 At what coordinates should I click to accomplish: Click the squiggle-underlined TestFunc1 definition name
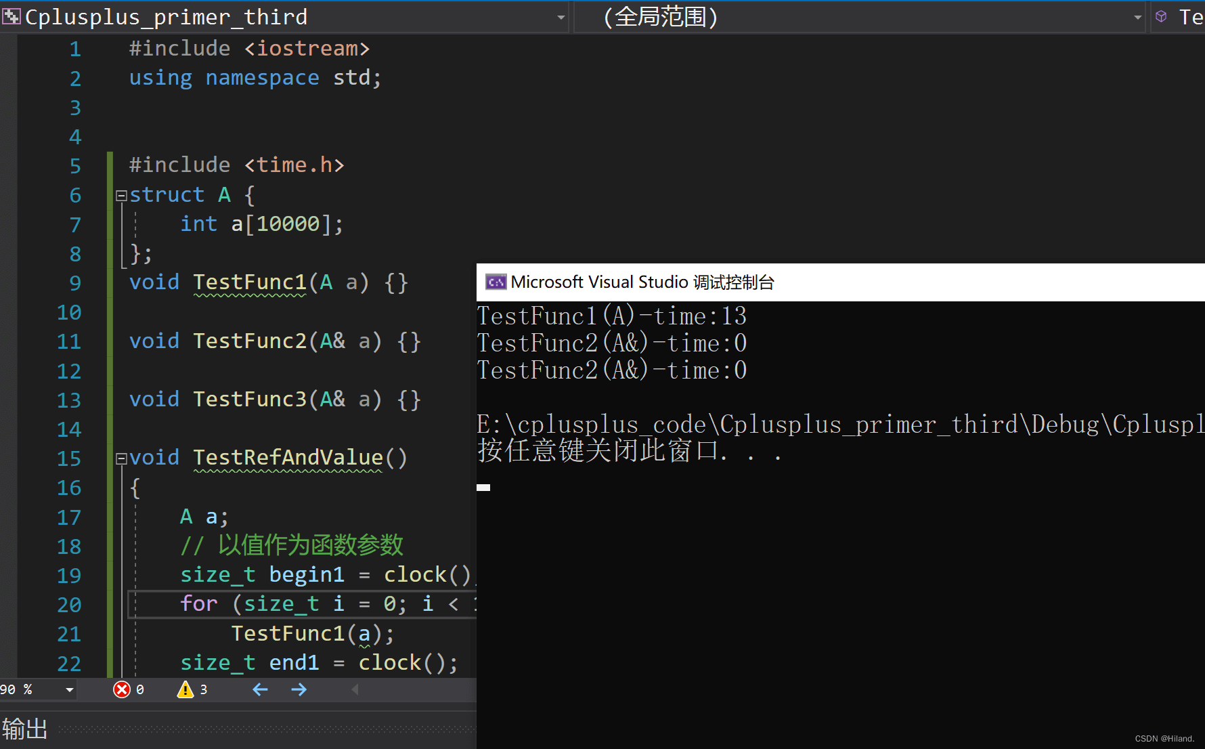click(250, 282)
